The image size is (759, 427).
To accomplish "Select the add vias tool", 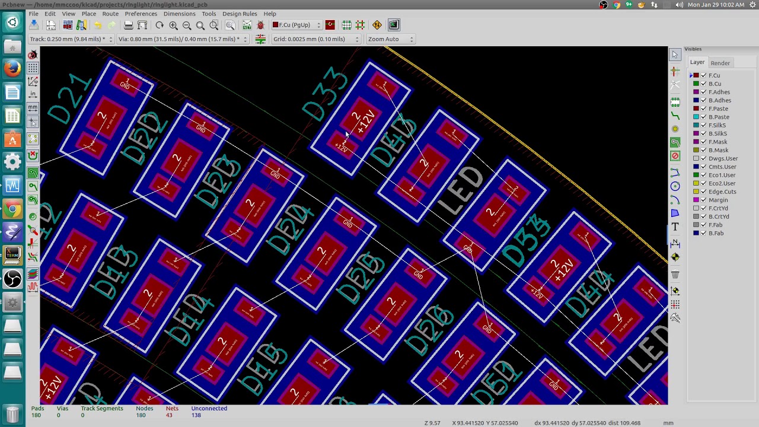I will 675,129.
